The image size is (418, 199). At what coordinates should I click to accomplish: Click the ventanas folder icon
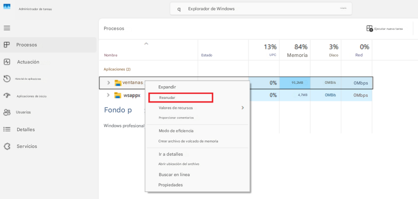[x=118, y=83]
